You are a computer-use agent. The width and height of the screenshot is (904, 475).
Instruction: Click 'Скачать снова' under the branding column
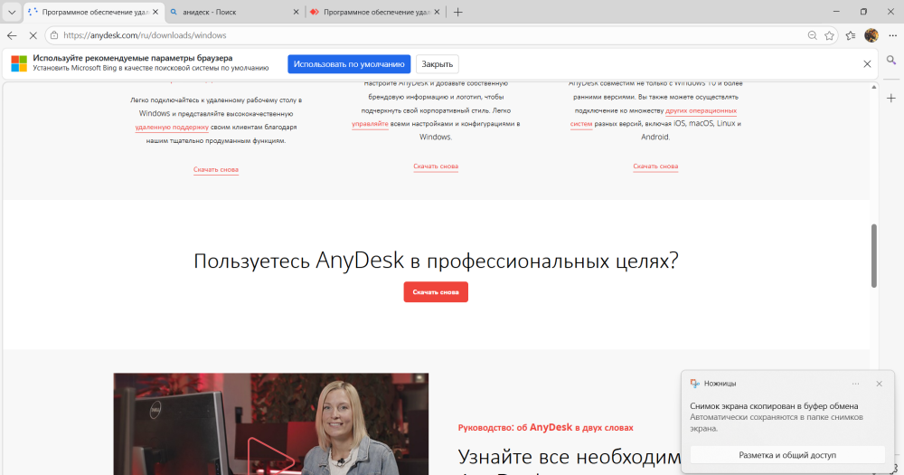436,166
